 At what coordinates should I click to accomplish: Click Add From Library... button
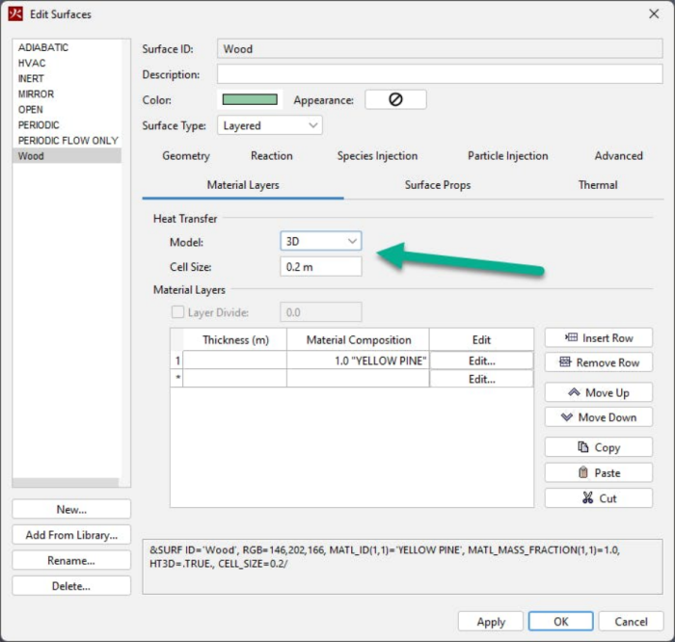71,534
